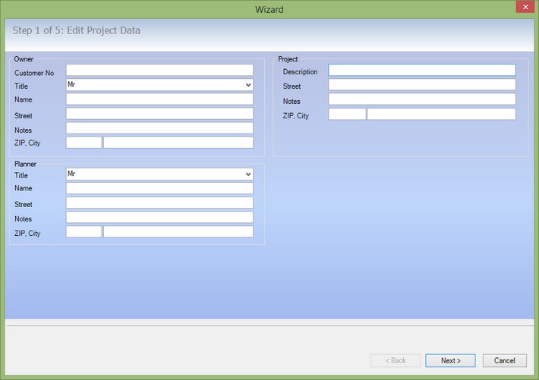Screen dimensions: 539x380
Task: Select the Project ZIP code box
Action: 347,114
